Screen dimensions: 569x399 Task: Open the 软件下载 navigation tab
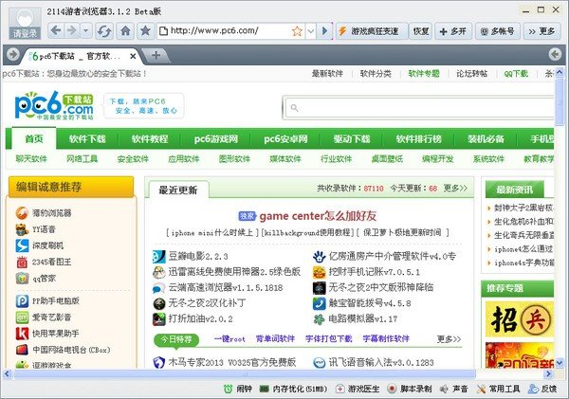tap(87, 139)
